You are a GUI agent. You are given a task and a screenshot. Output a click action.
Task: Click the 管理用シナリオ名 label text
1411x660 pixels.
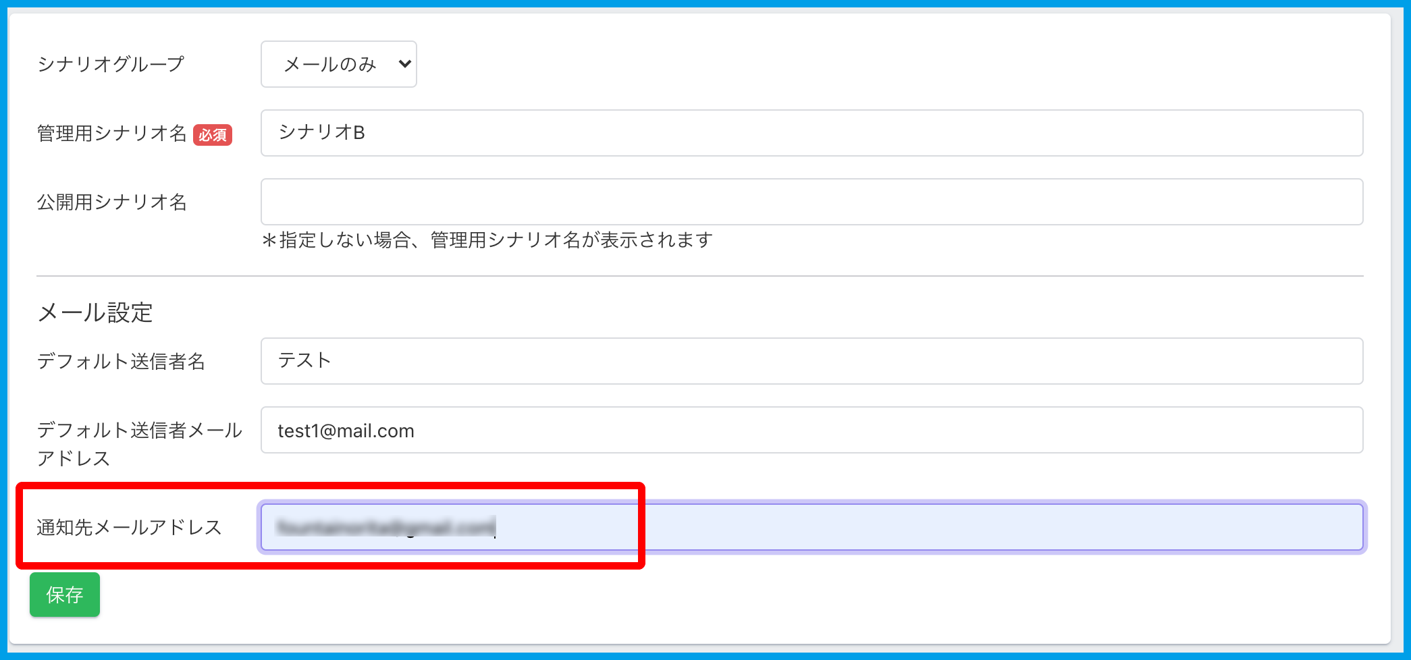(x=111, y=134)
